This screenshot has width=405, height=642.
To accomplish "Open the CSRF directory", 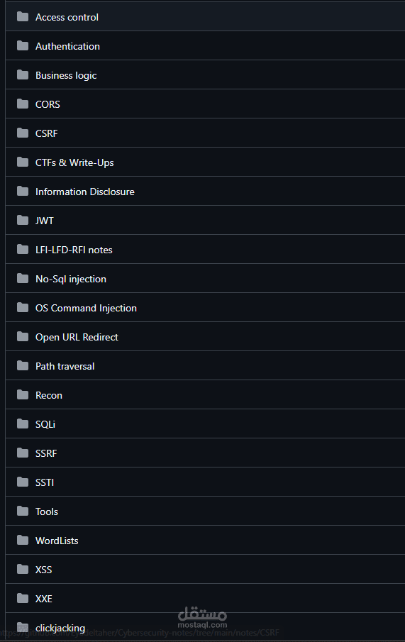I will point(46,133).
